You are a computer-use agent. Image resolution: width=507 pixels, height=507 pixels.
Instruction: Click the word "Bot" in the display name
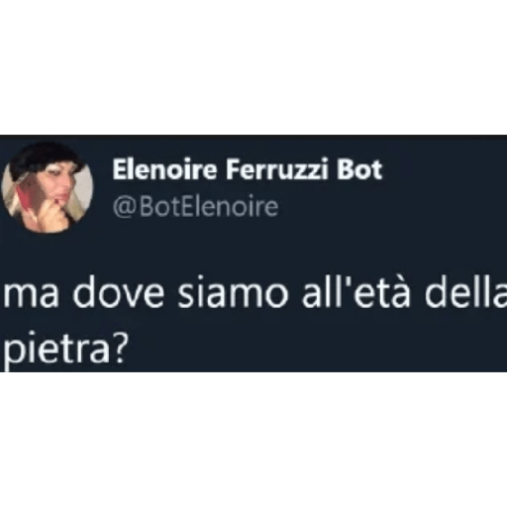click(359, 169)
